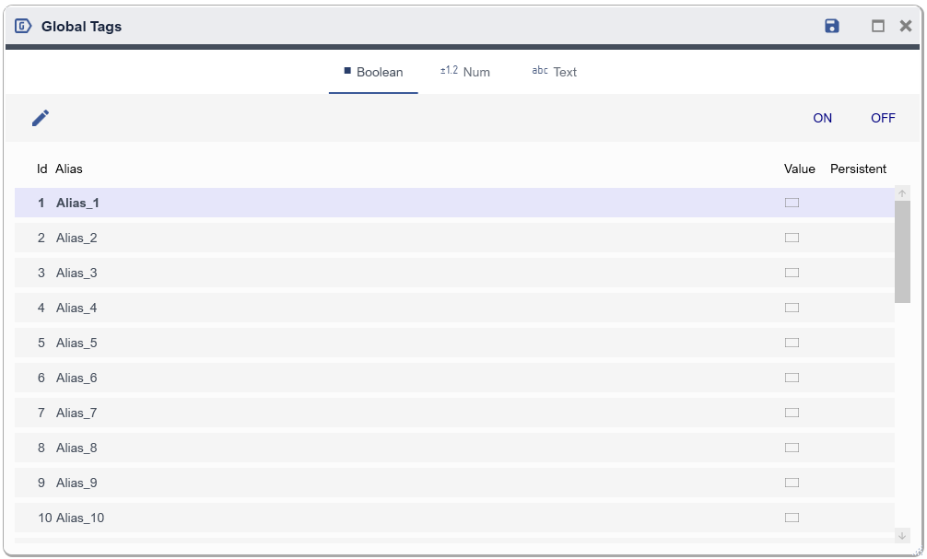
Task: Check the value box for Alias_9
Action: pos(792,483)
